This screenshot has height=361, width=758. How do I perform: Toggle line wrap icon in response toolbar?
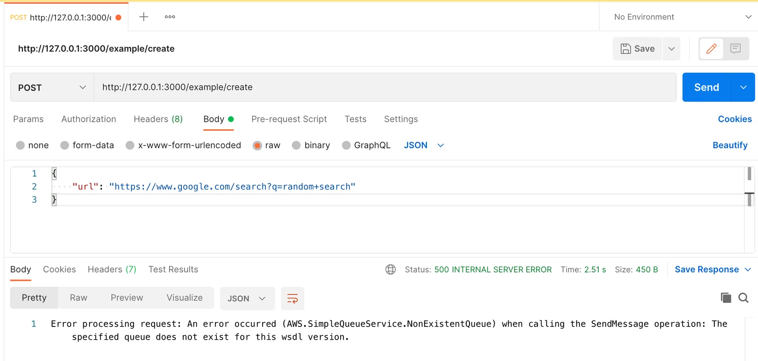(292, 298)
